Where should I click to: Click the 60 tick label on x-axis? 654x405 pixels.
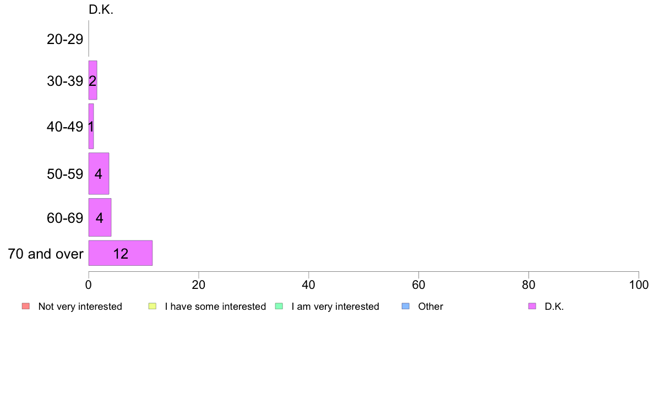coord(419,285)
